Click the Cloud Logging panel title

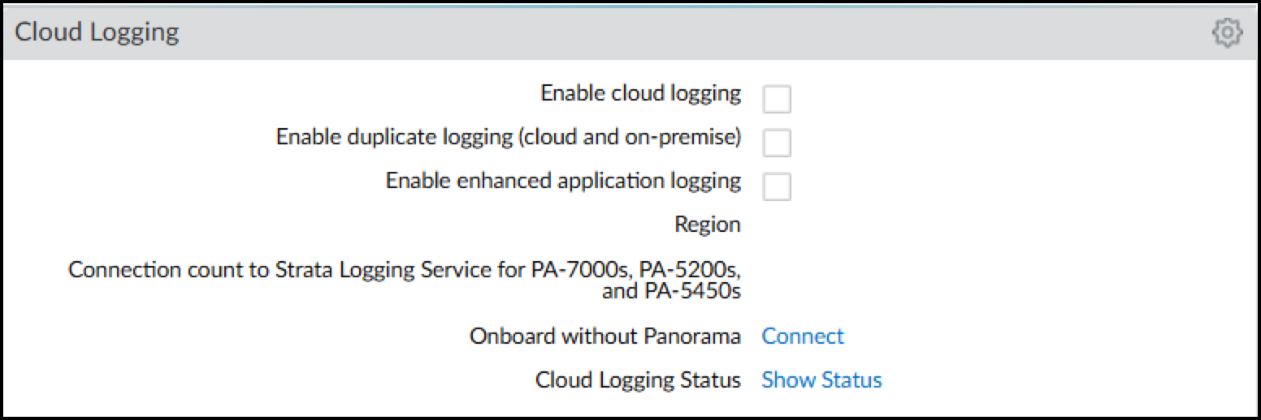[97, 32]
